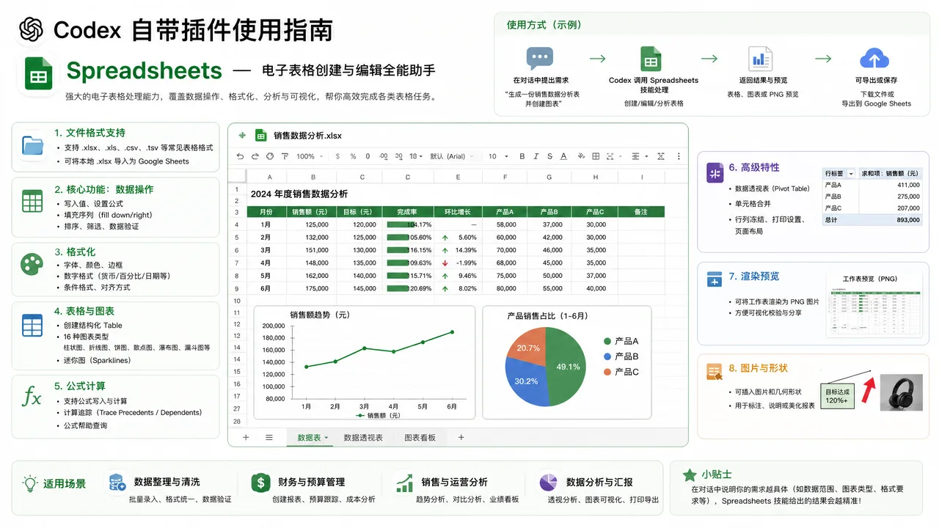Open the 数据表 sheet tab dropdown arrow
Viewport: 939px width, 528px height.
point(326,438)
